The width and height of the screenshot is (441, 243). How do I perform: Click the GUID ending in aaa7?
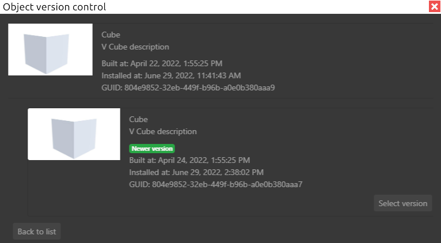point(216,184)
